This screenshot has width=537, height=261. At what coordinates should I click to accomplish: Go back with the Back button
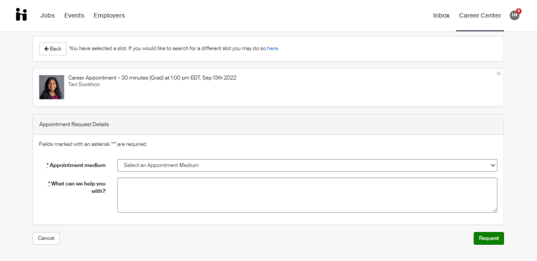53,49
